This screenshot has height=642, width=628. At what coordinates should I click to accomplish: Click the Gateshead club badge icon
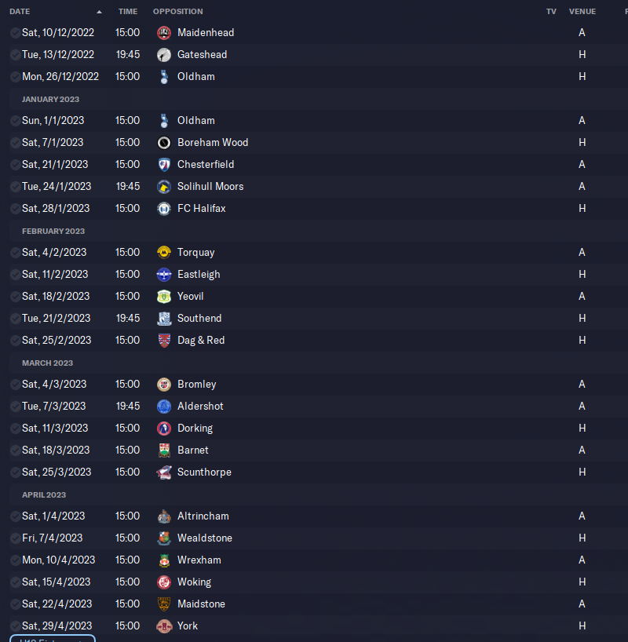coord(164,54)
